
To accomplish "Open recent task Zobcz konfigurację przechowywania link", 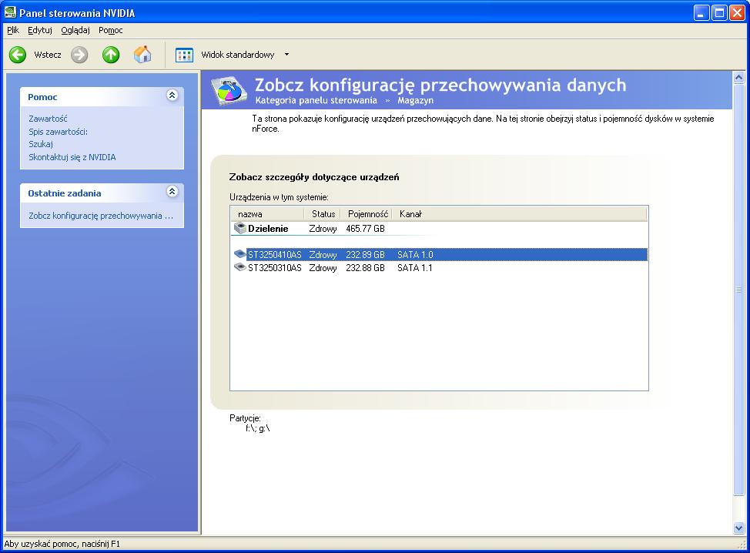I will (x=101, y=216).
